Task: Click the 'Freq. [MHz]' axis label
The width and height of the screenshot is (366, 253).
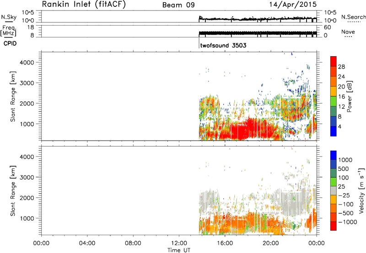Action: click(8, 31)
